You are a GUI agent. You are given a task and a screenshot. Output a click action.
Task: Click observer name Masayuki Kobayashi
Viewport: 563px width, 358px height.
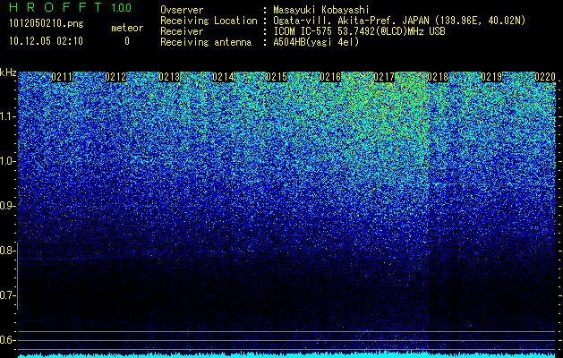tap(321, 11)
